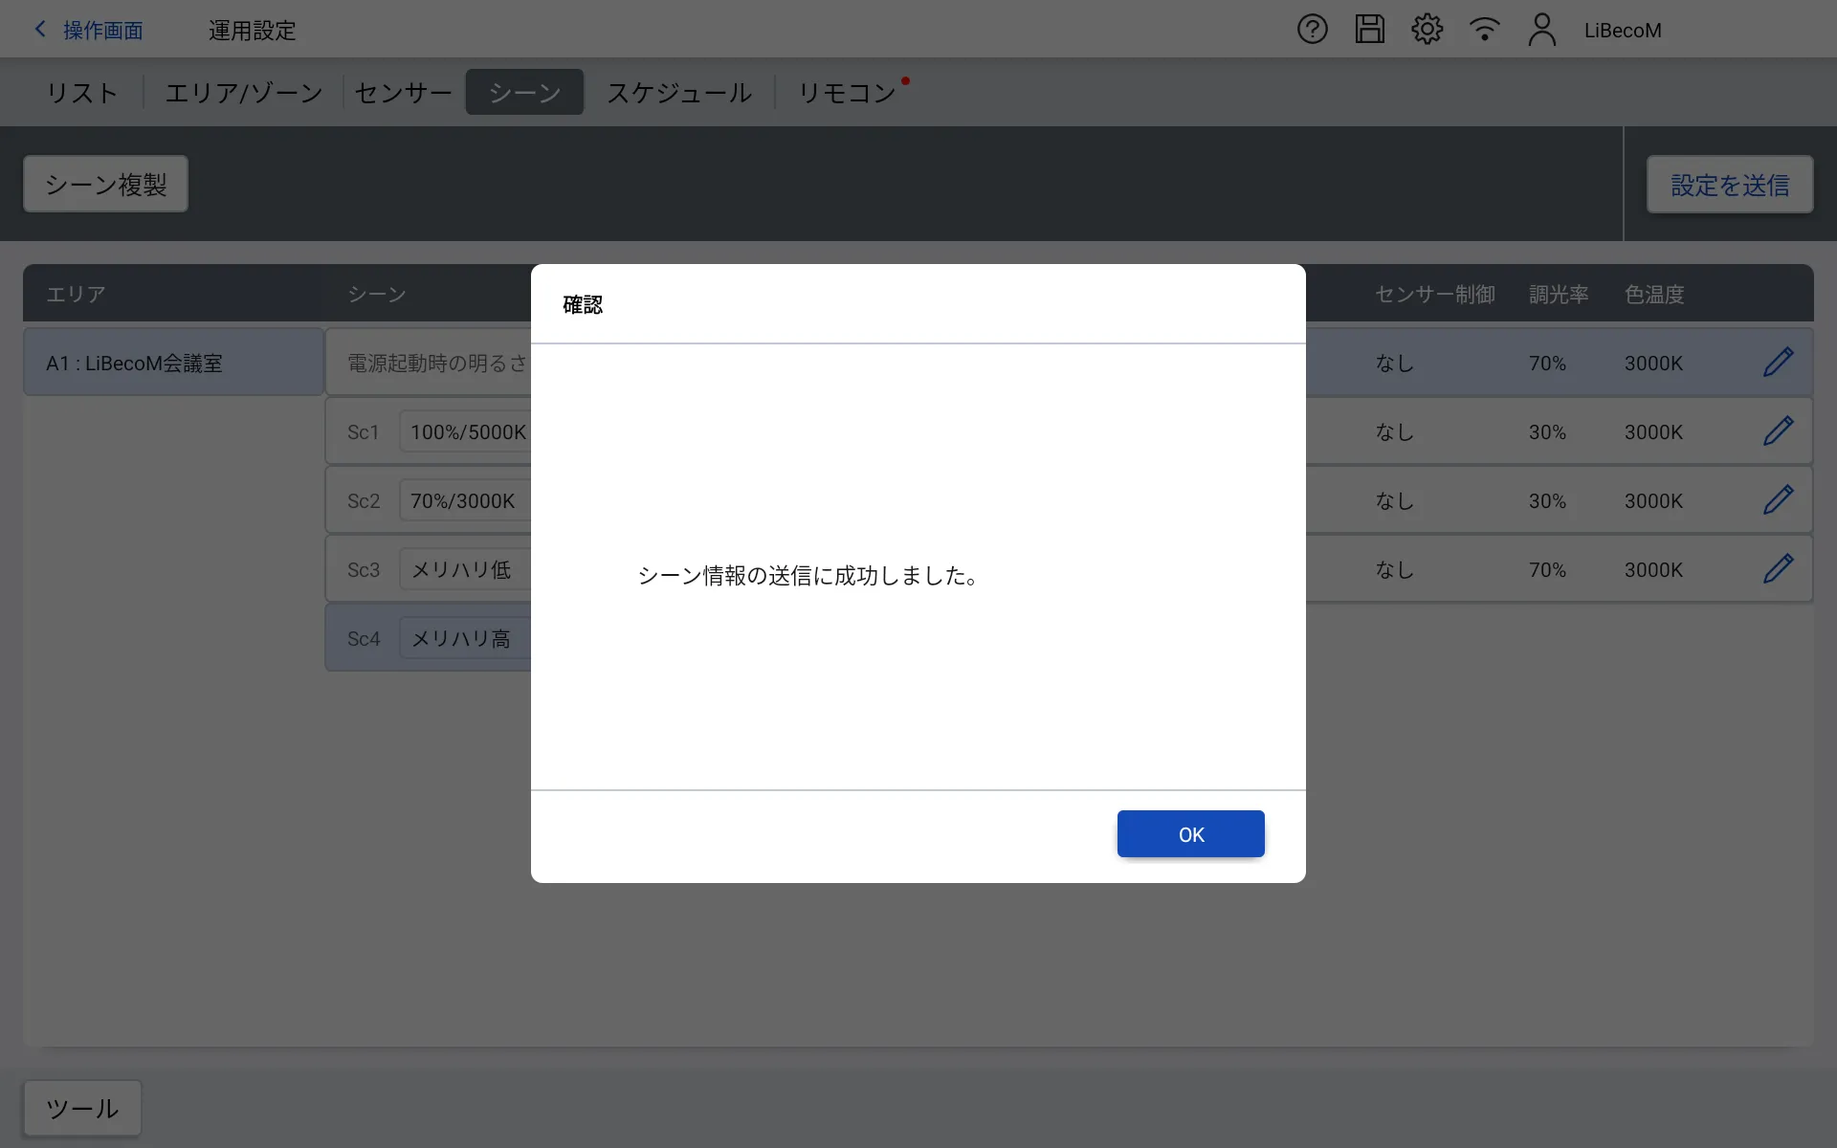Switch to the リスト tab
This screenshot has height=1148, width=1837.
pyautogui.click(x=82, y=93)
